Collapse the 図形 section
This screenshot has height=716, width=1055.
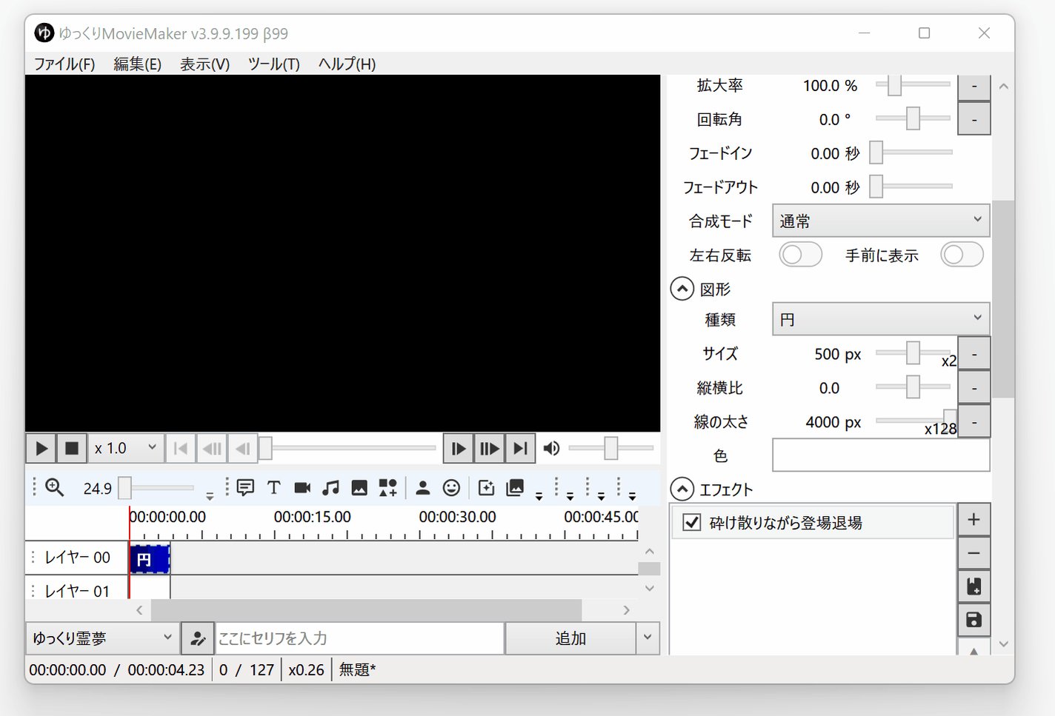tap(682, 289)
